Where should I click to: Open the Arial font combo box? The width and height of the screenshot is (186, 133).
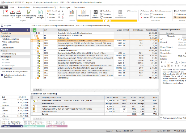click(184, 62)
